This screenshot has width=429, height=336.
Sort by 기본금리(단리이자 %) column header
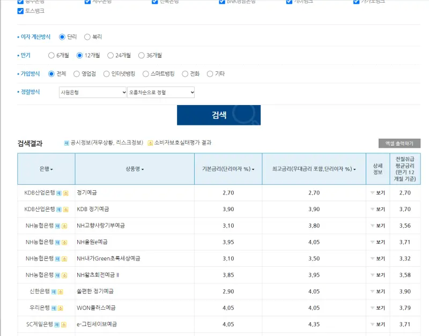(x=228, y=169)
